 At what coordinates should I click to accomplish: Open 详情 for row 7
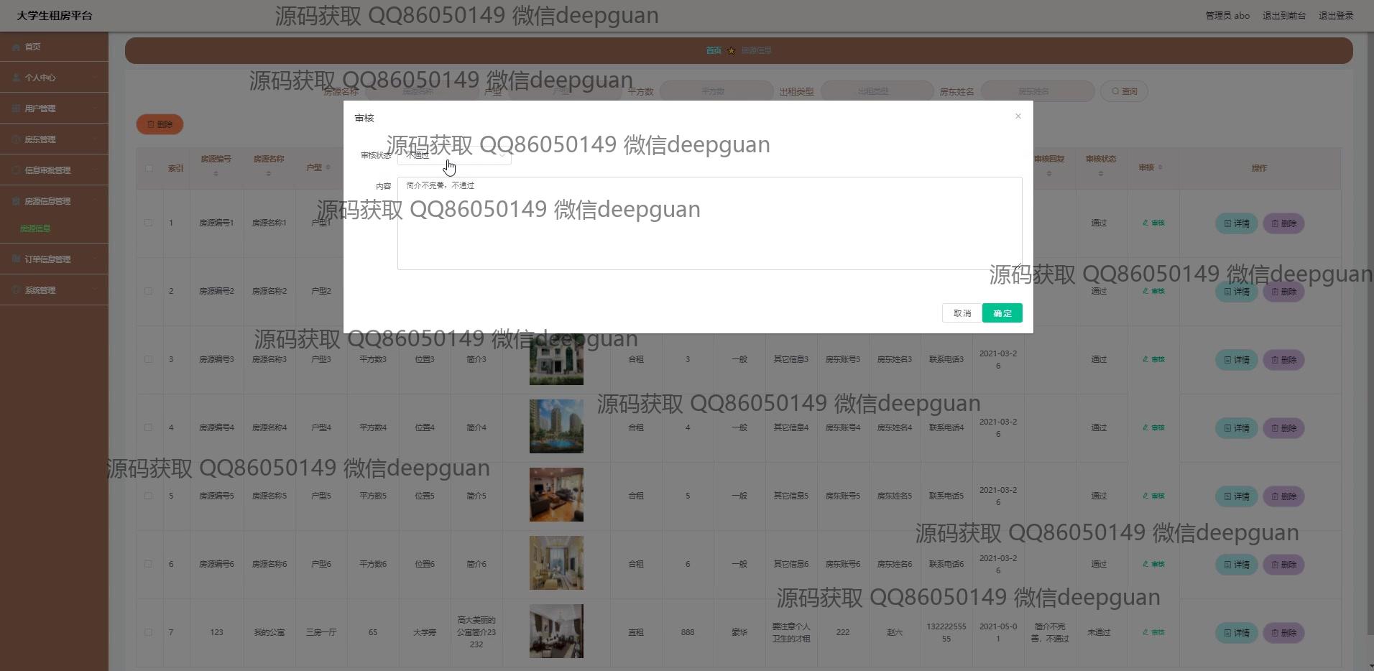click(1236, 633)
